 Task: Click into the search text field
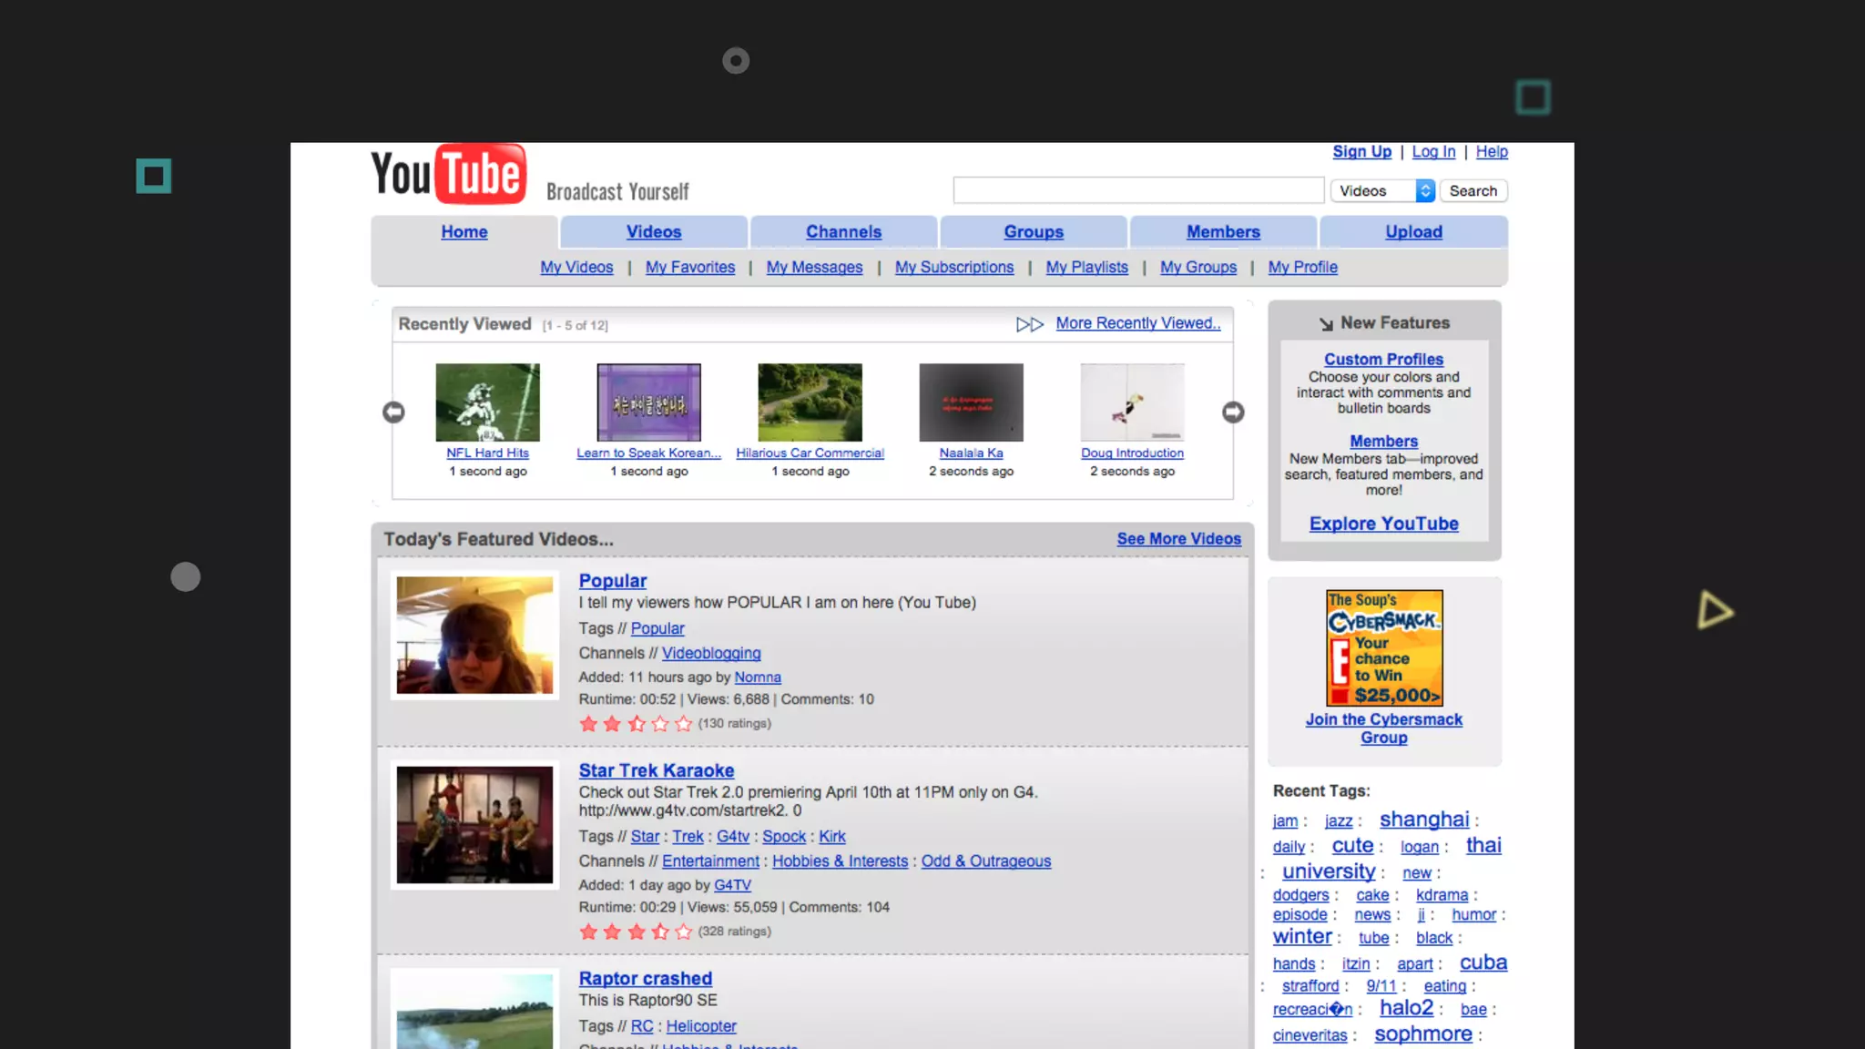(x=1138, y=190)
